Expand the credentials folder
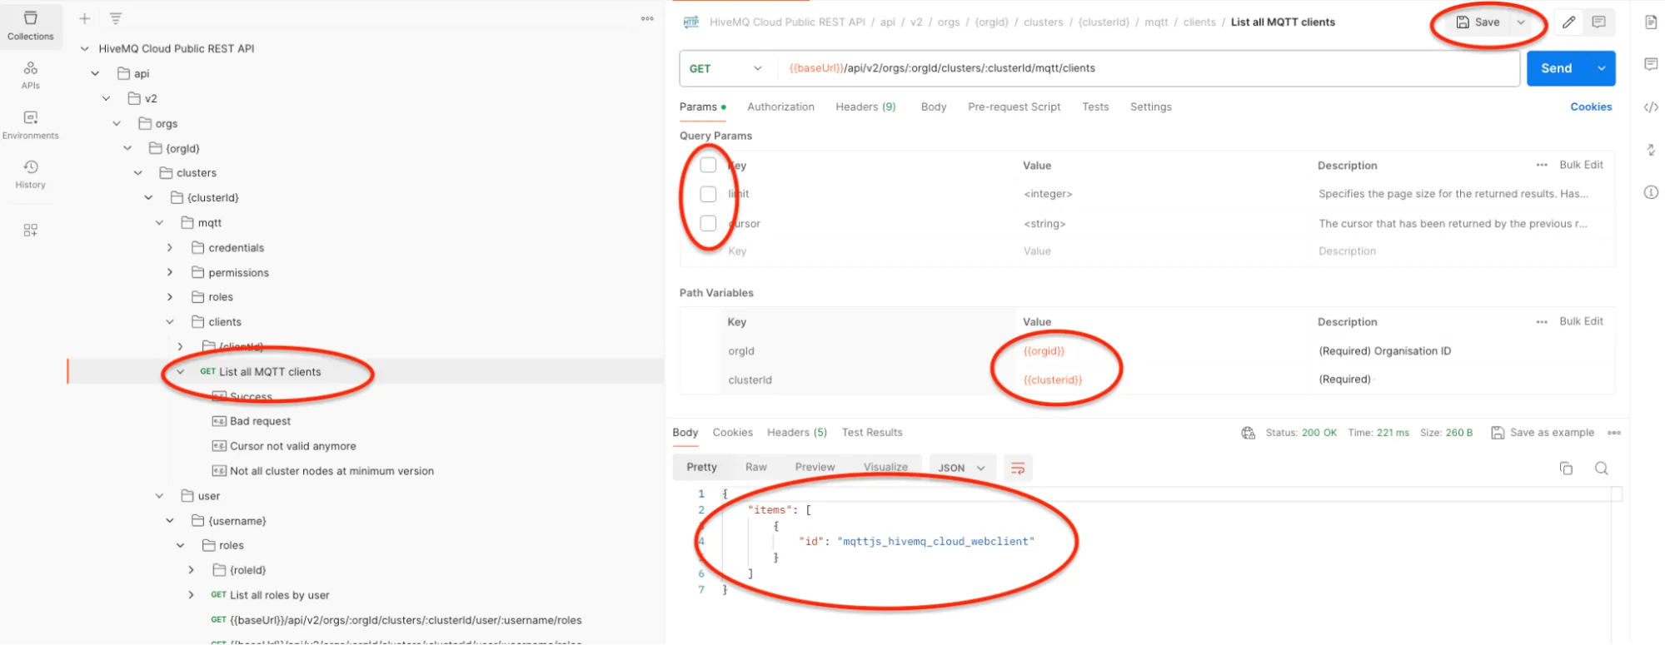 [170, 248]
